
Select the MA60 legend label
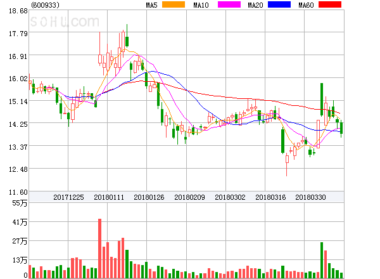[306, 5]
